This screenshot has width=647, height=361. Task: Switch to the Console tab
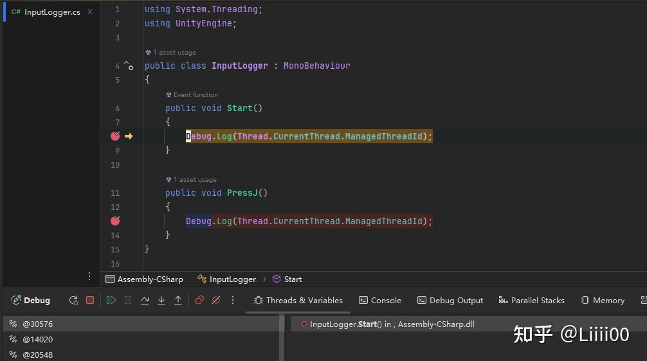(380, 301)
